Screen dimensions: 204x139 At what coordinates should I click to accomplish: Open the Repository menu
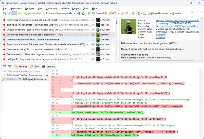16,9
